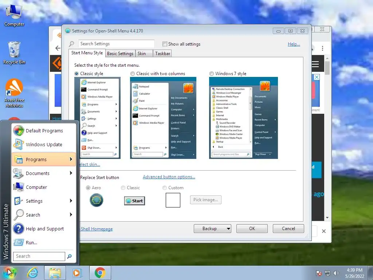Click the Help and Support question mark icon
This screenshot has width=373, height=280.
tap(19, 229)
